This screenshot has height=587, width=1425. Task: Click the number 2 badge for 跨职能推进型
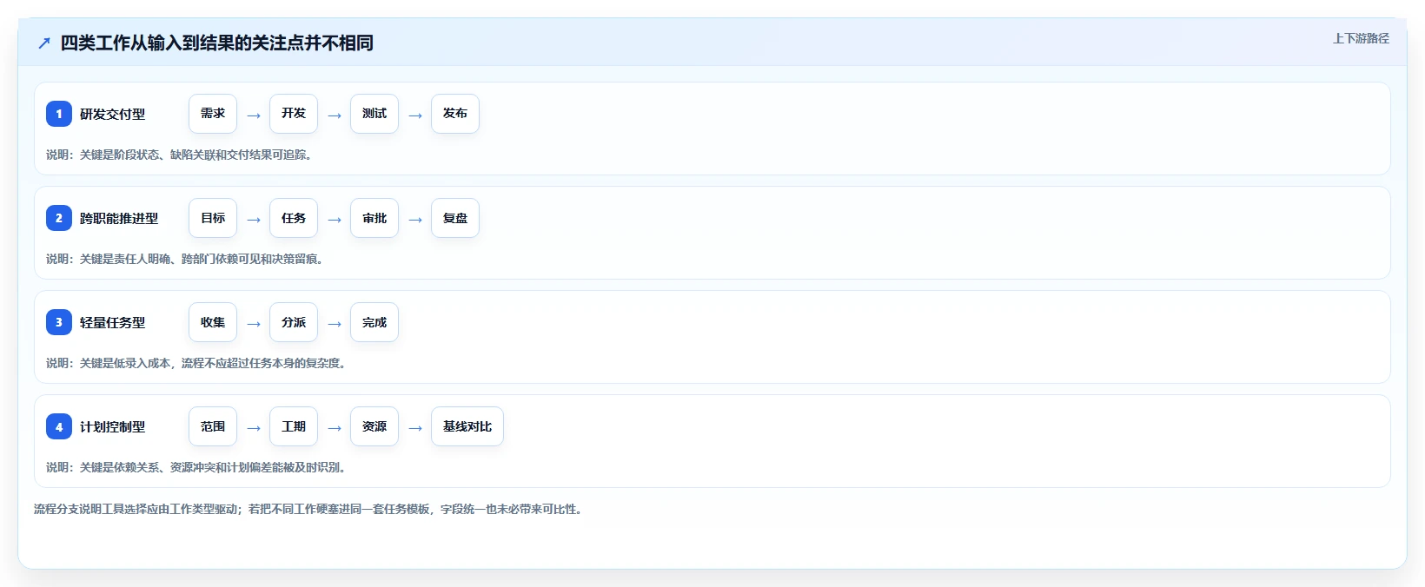(59, 218)
